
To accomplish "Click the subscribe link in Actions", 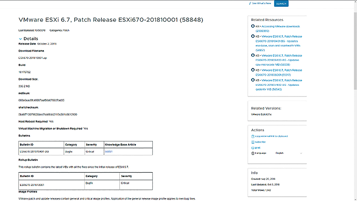I will 260,142.
